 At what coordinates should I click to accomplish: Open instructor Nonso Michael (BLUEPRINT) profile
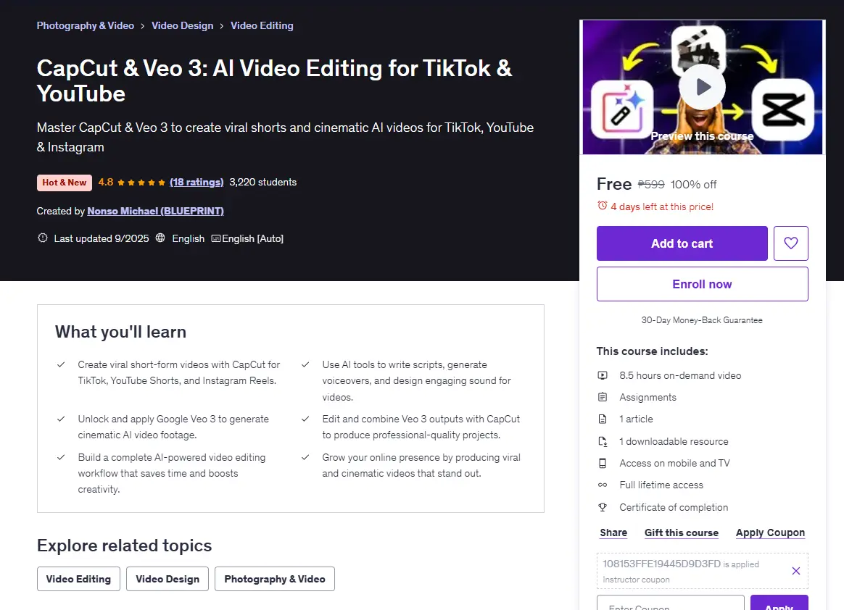point(156,211)
